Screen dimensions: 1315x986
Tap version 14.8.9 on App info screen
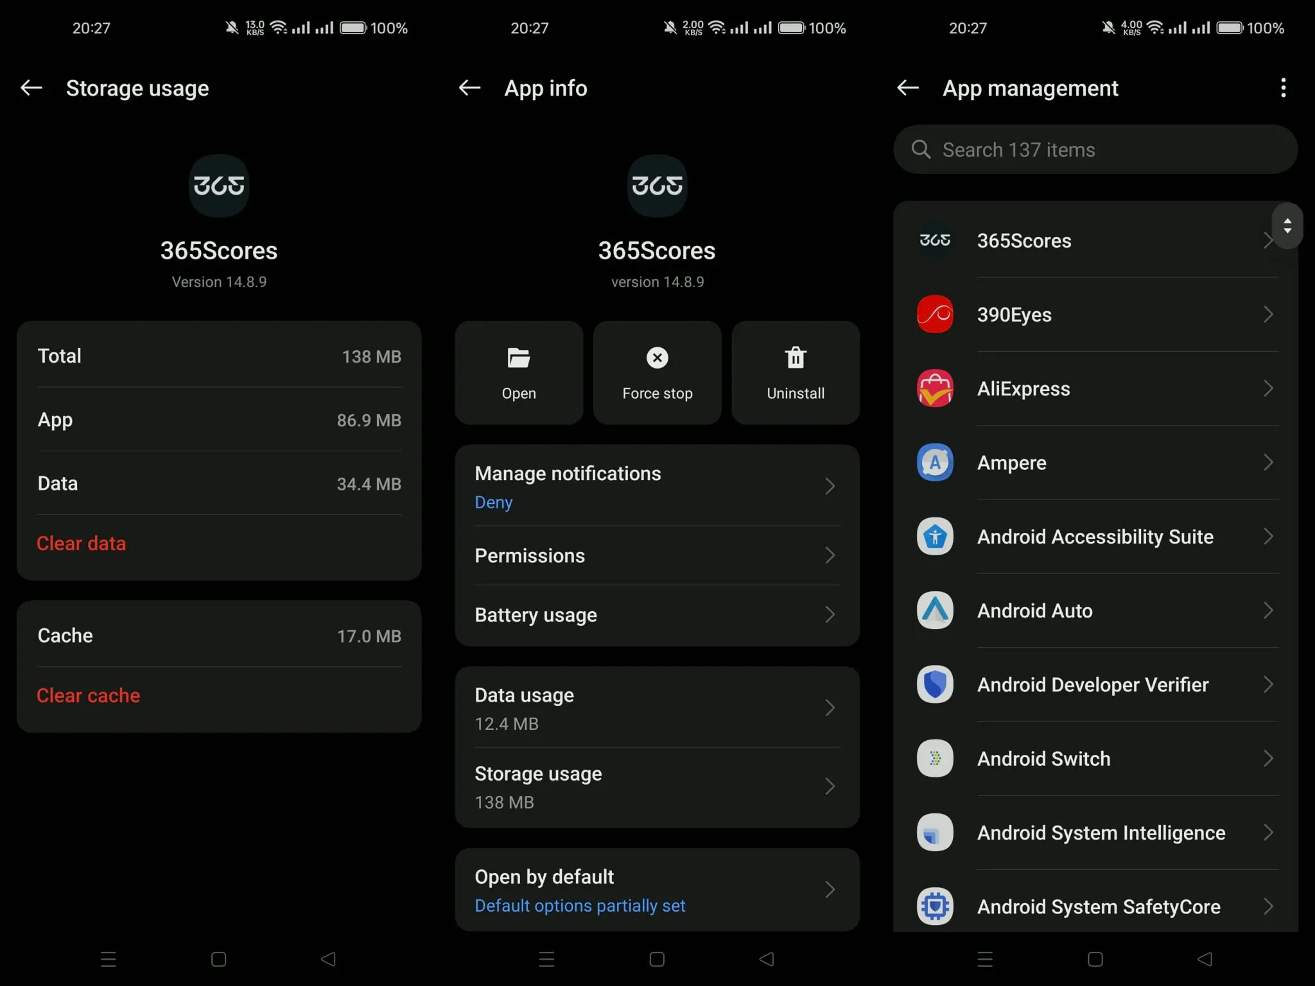pyautogui.click(x=657, y=282)
